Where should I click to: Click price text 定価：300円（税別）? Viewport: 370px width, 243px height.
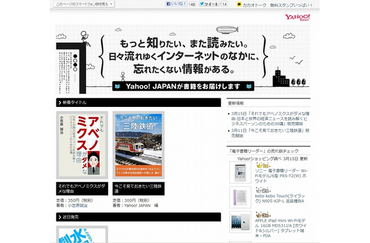132,200
